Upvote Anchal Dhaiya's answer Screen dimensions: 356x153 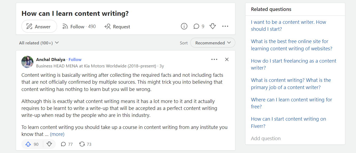[28, 144]
